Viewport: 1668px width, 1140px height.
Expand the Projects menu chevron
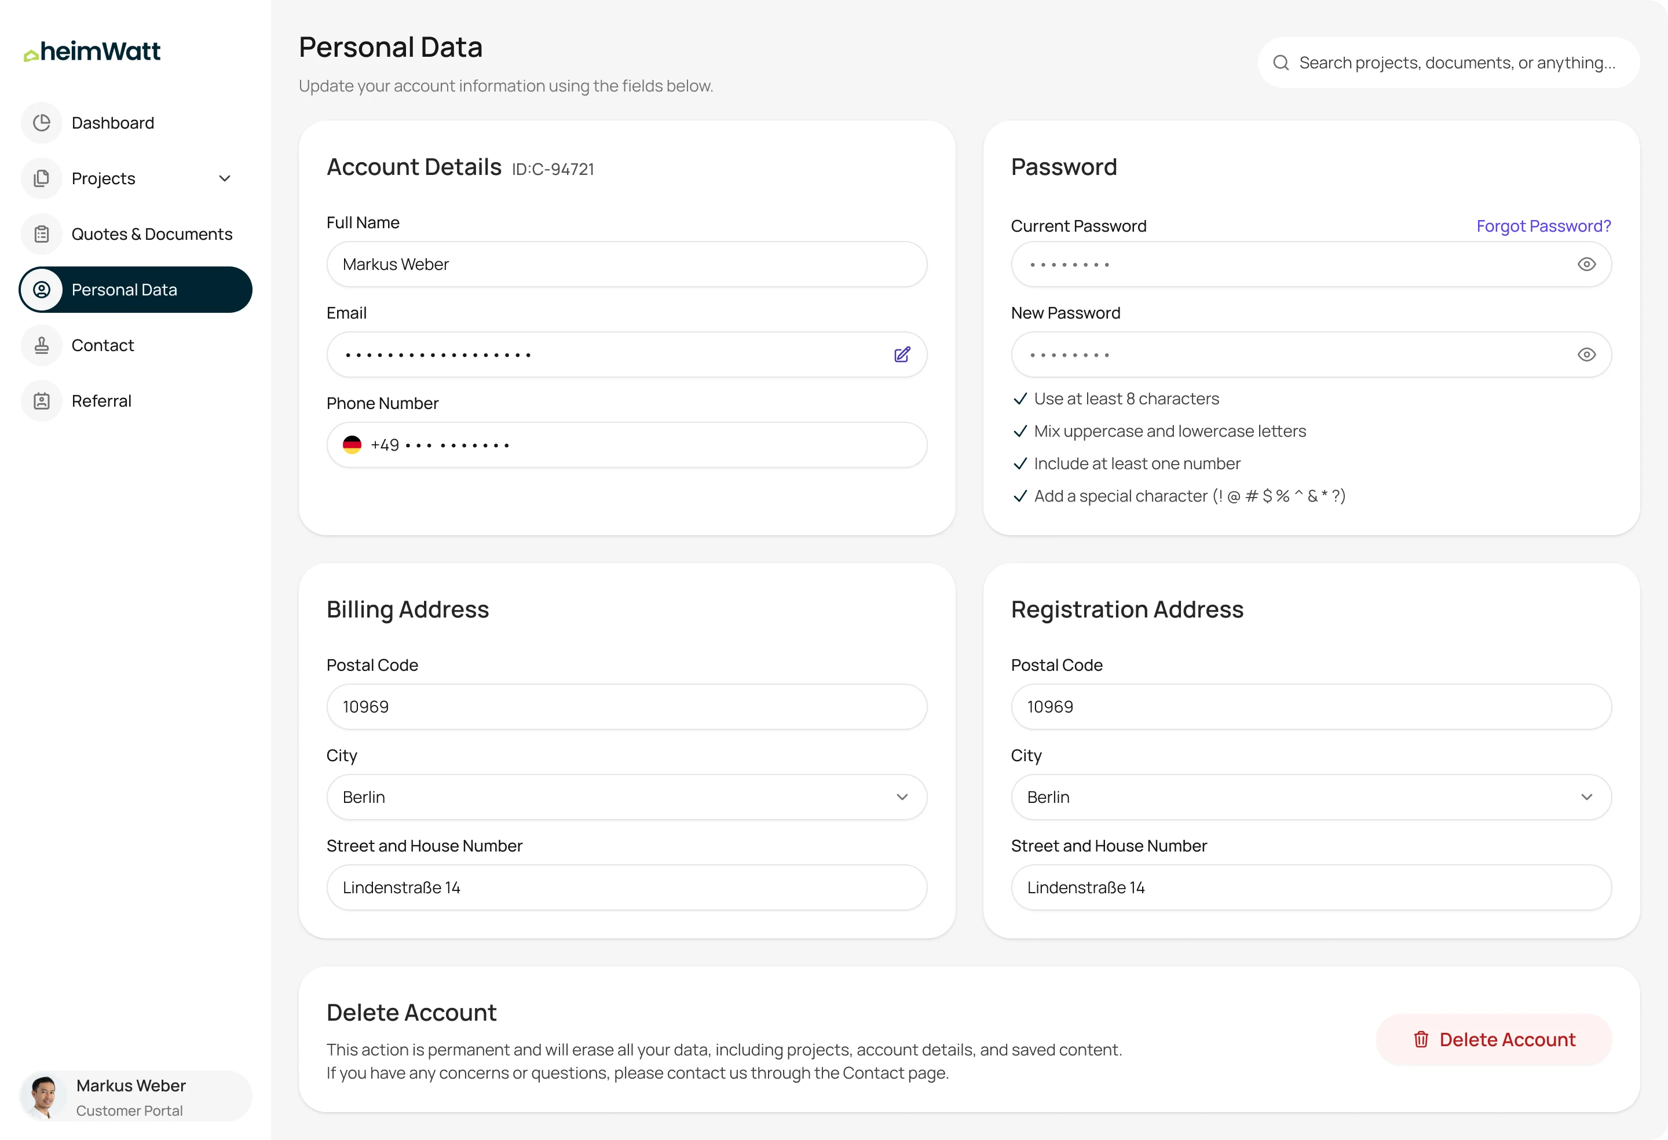[225, 178]
